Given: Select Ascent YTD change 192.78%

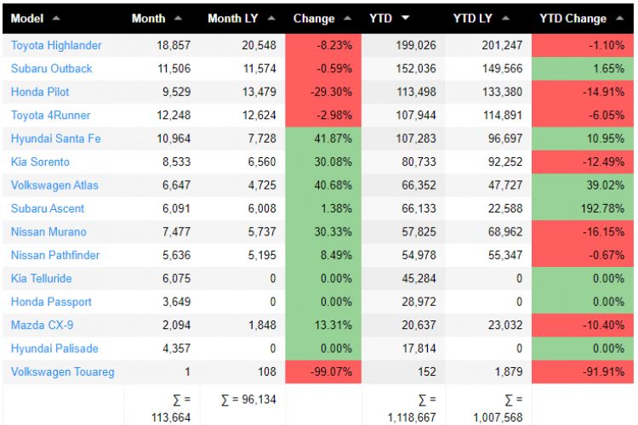Looking at the screenshot, I should 582,208.
